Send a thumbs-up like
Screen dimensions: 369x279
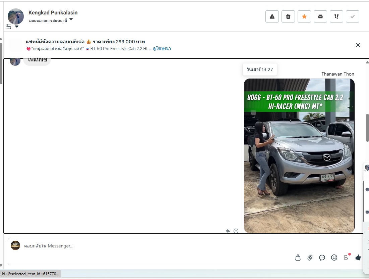pos(358,258)
